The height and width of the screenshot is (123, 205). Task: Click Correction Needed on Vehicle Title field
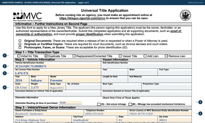pos(57,94)
